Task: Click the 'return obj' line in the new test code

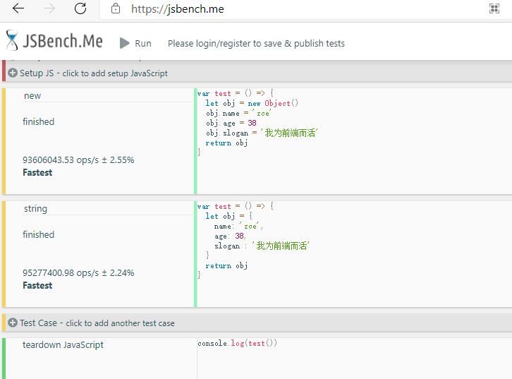Action: click(x=226, y=143)
